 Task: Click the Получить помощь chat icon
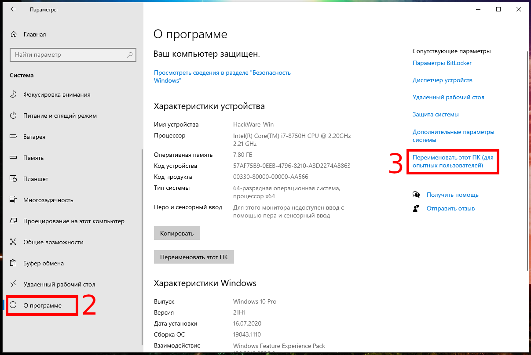(x=416, y=195)
